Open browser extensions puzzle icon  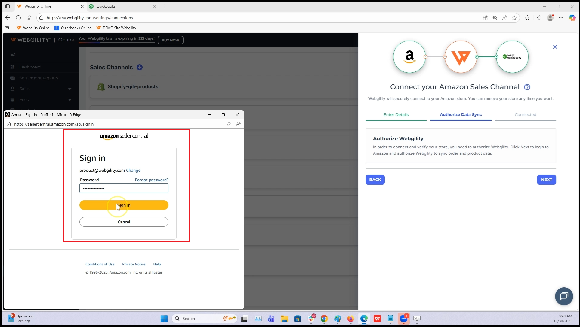[x=527, y=18]
